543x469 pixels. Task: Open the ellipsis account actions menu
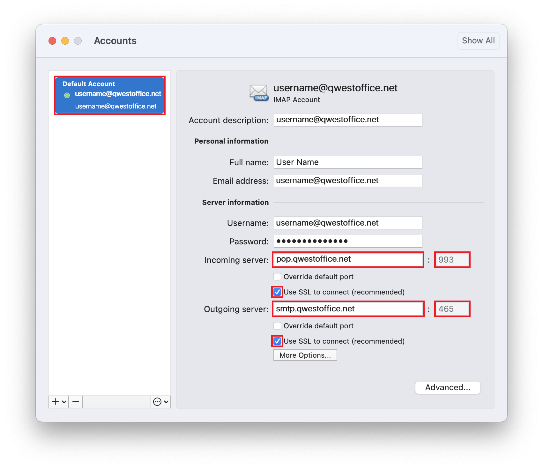pos(160,402)
